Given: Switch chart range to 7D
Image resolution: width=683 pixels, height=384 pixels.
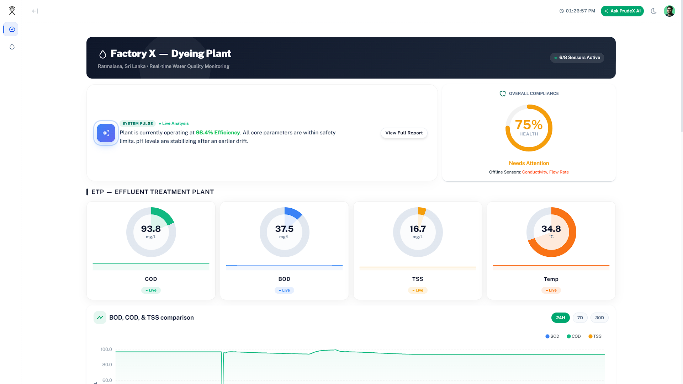Looking at the screenshot, I should pos(580,318).
